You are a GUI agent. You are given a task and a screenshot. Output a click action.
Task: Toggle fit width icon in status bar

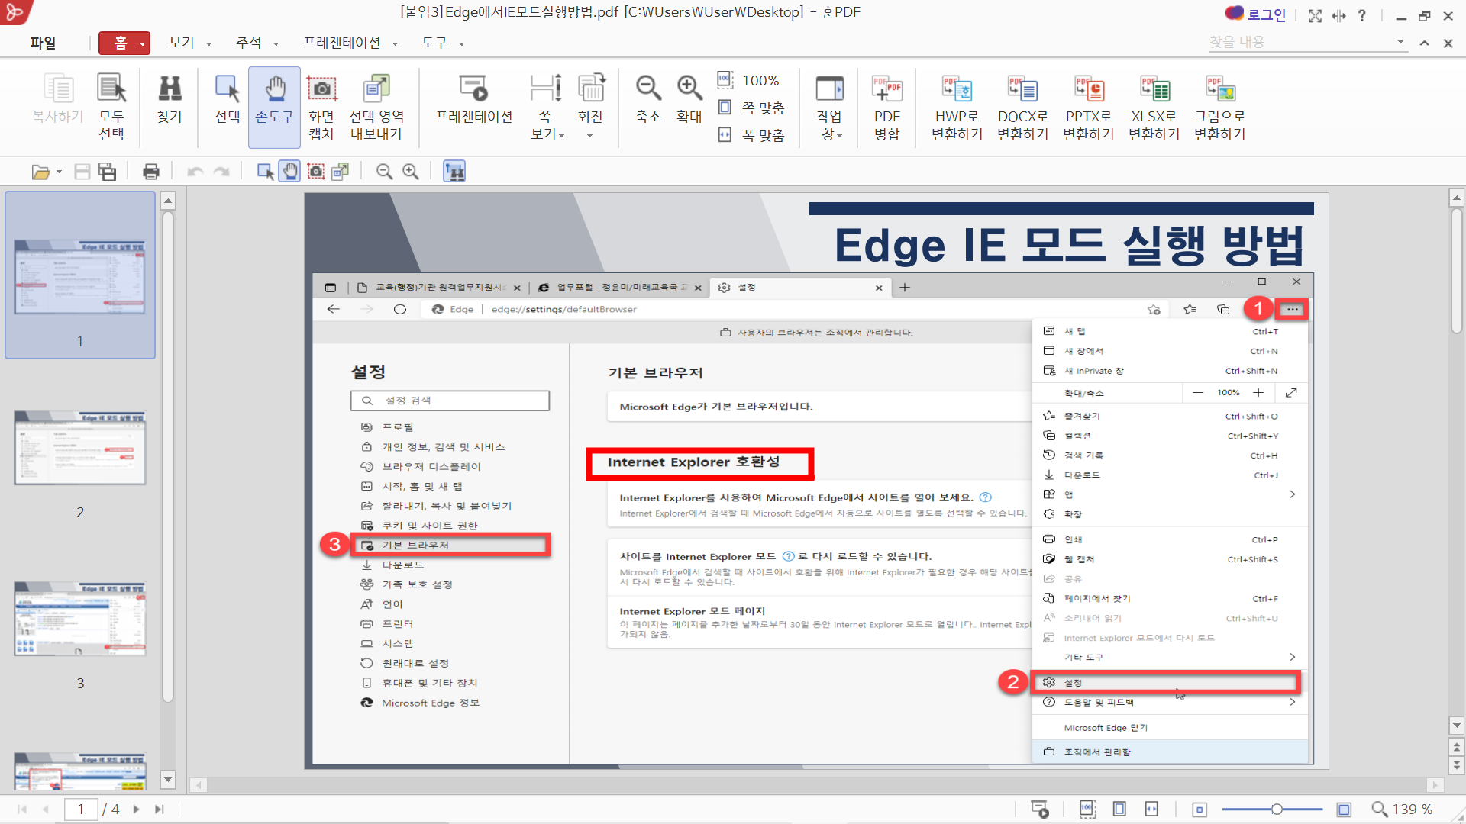coord(1151,809)
